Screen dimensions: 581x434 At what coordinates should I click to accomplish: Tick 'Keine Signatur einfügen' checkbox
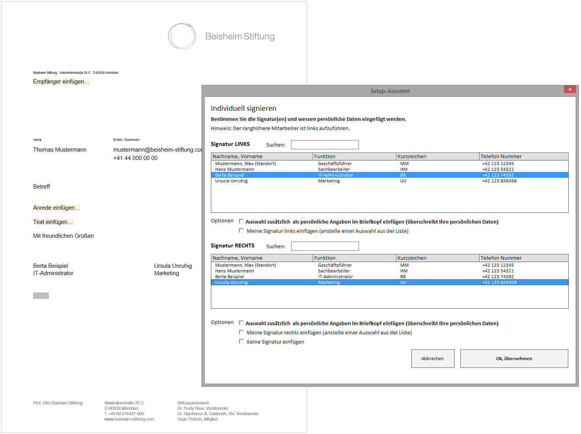(241, 341)
